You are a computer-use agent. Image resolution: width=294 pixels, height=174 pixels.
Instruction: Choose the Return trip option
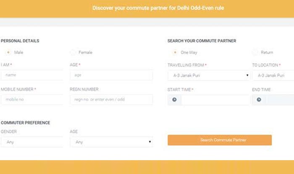coord(255,52)
